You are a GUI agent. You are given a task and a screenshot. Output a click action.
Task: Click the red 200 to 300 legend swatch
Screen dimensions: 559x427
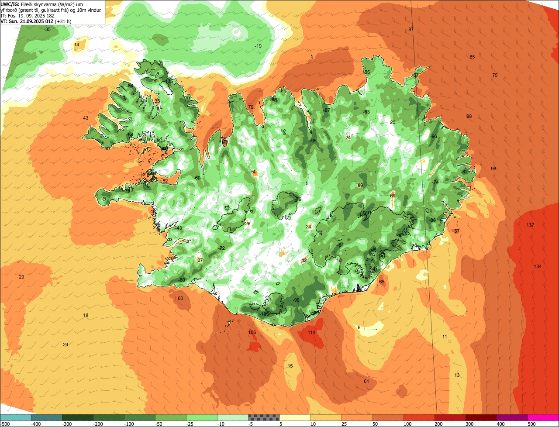click(449, 417)
